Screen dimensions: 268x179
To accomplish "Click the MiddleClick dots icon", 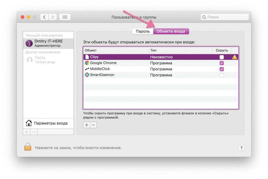I will click(x=87, y=69).
